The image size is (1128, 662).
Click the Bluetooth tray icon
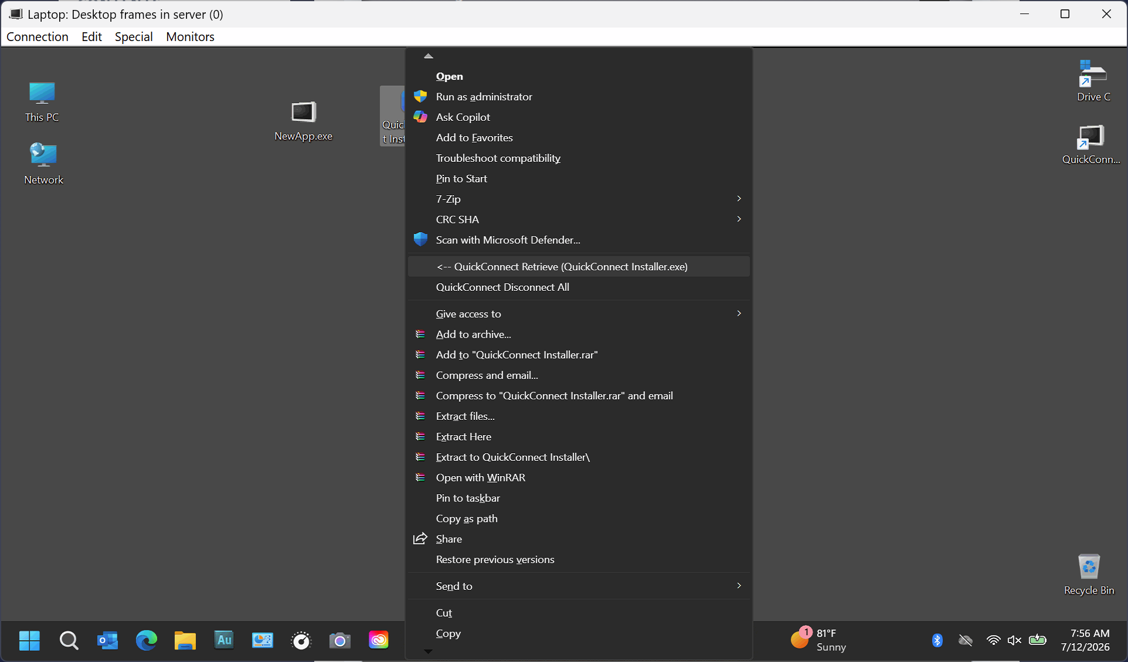coord(937,640)
